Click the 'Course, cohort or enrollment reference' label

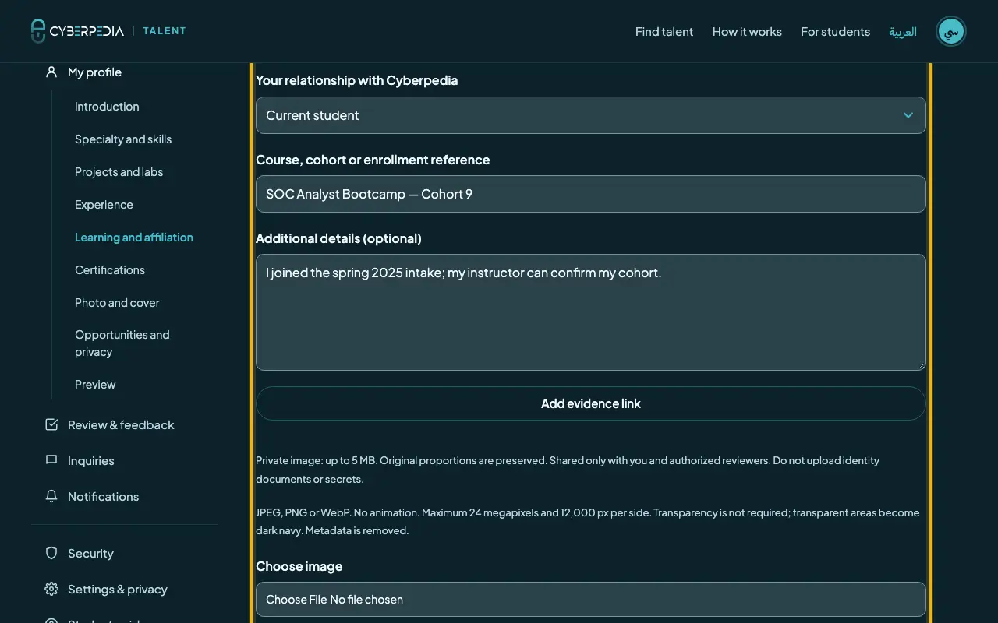pyautogui.click(x=373, y=160)
